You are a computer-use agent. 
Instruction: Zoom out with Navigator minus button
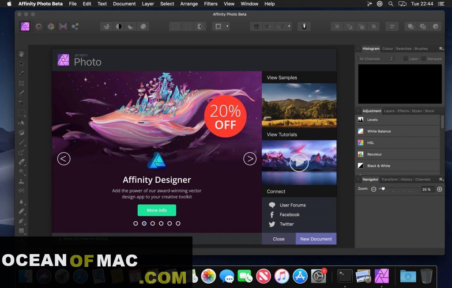coord(373,189)
